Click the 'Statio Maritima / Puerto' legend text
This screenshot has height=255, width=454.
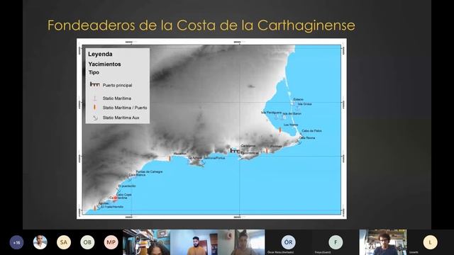click(x=125, y=108)
